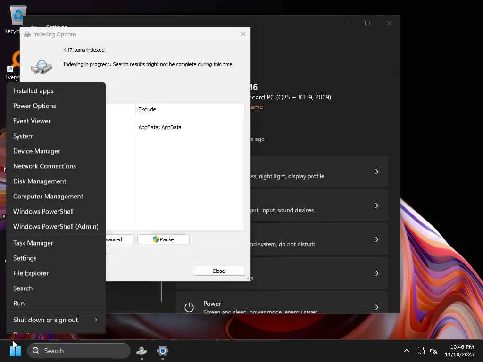The image size is (483, 362).
Task: Choose System from the quick link menu
Action: pos(56,136)
